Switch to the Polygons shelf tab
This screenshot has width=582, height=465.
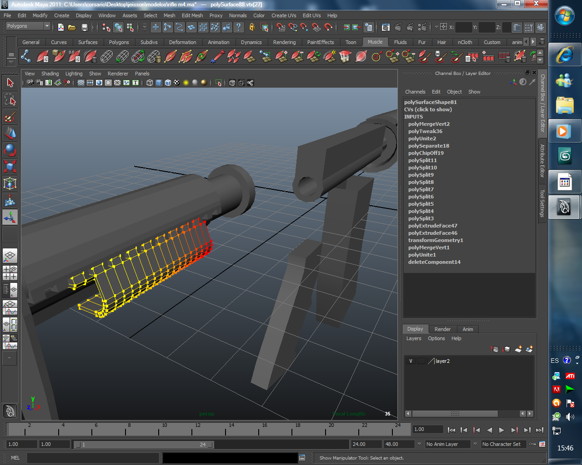[119, 42]
